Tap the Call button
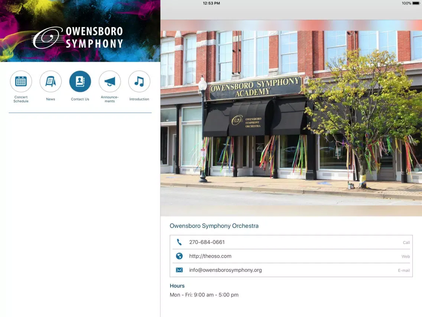 click(x=406, y=243)
